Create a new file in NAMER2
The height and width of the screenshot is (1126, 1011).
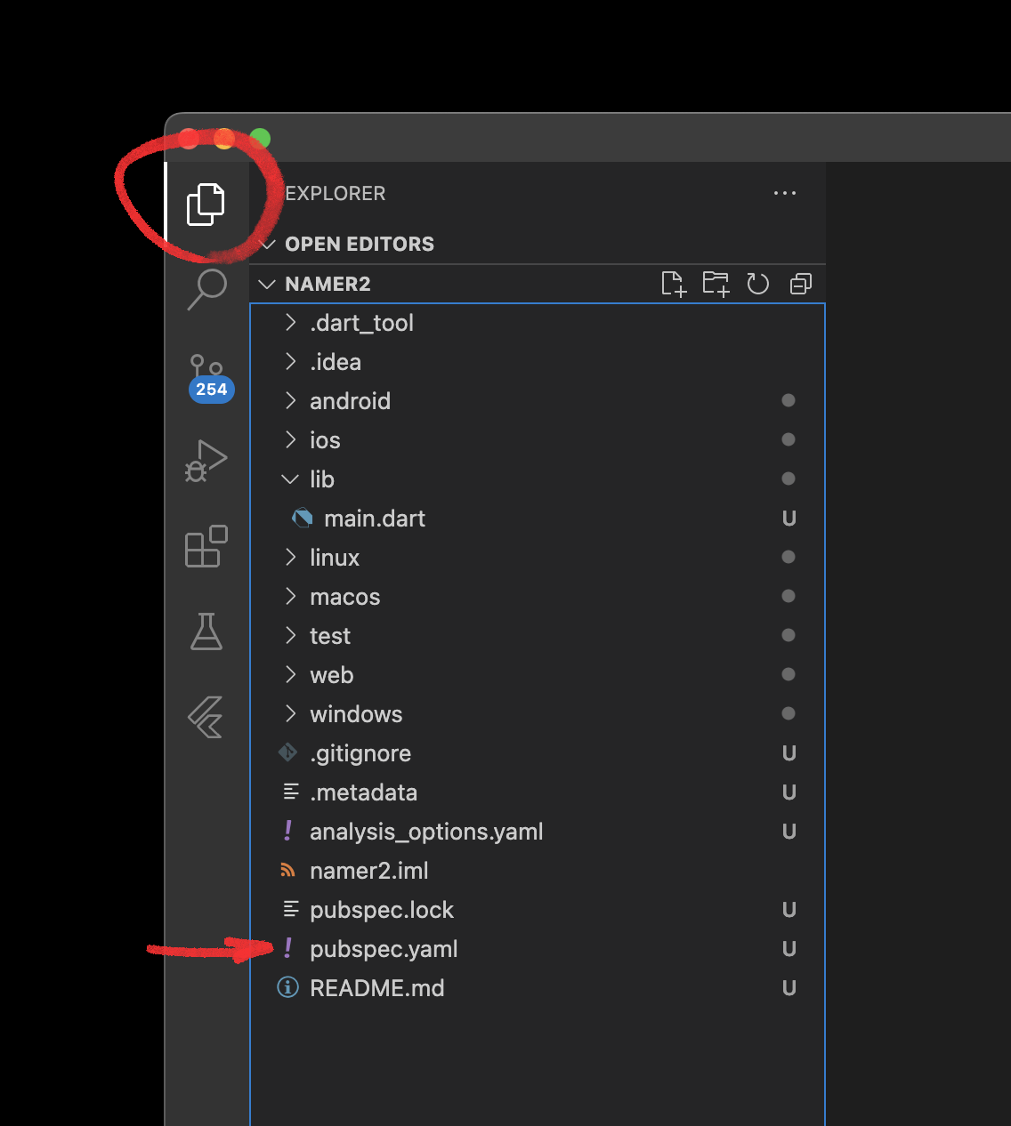674,284
